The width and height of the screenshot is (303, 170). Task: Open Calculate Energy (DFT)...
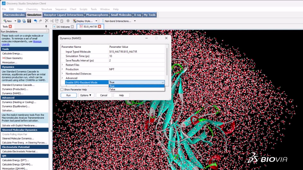pos(15,160)
